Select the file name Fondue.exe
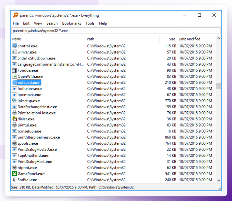Screen dimensions: 232x201 (x=28, y=70)
